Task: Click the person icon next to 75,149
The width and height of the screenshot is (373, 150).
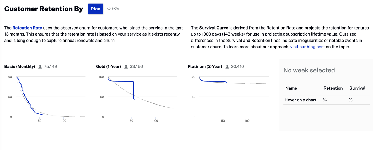Action: pyautogui.click(x=40, y=67)
